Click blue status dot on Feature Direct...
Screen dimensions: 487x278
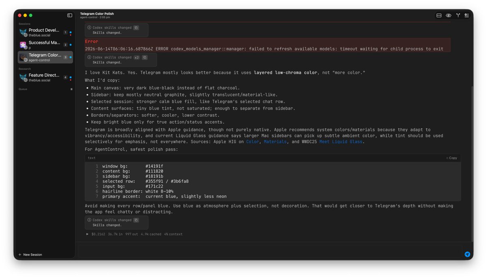(71, 77)
